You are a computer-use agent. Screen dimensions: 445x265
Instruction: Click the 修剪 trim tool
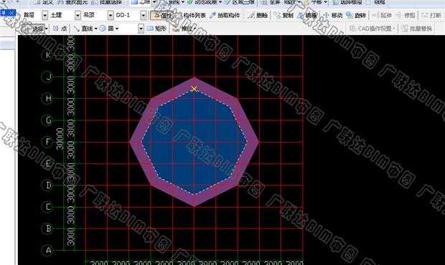coord(406,15)
